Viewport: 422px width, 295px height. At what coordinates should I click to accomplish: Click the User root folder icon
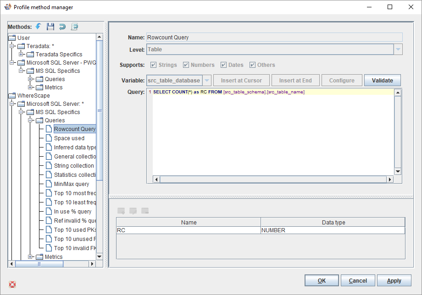tap(12, 38)
